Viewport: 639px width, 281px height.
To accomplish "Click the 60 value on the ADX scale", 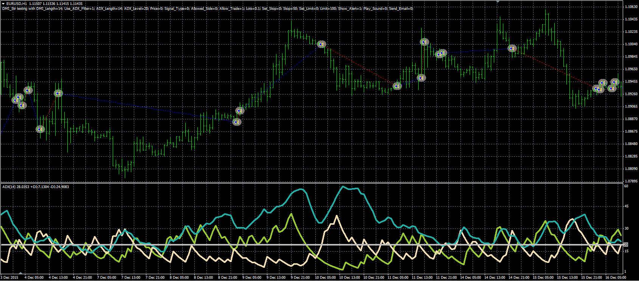I will [x=626, y=186].
